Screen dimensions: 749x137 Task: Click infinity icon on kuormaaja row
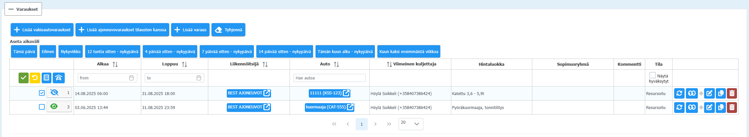tap(692, 107)
